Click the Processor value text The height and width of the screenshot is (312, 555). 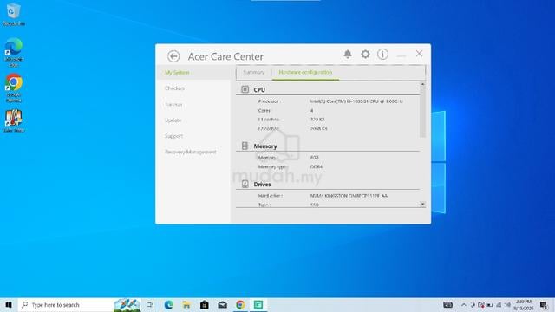[356, 101]
